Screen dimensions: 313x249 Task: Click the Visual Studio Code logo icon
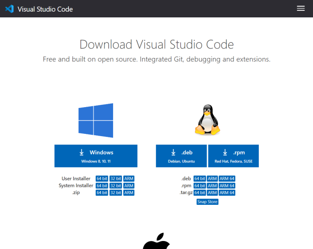9,9
